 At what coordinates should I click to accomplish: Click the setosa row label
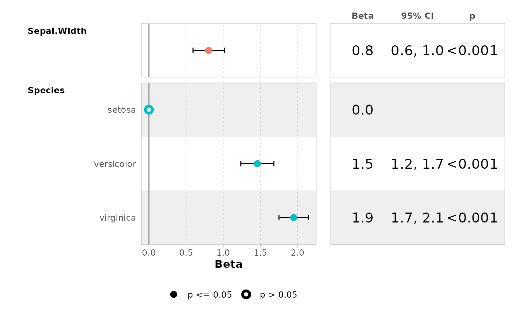click(122, 110)
